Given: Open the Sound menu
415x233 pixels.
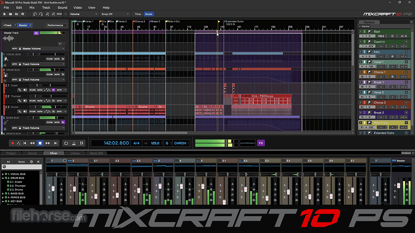Looking at the screenshot, I should [x=63, y=7].
